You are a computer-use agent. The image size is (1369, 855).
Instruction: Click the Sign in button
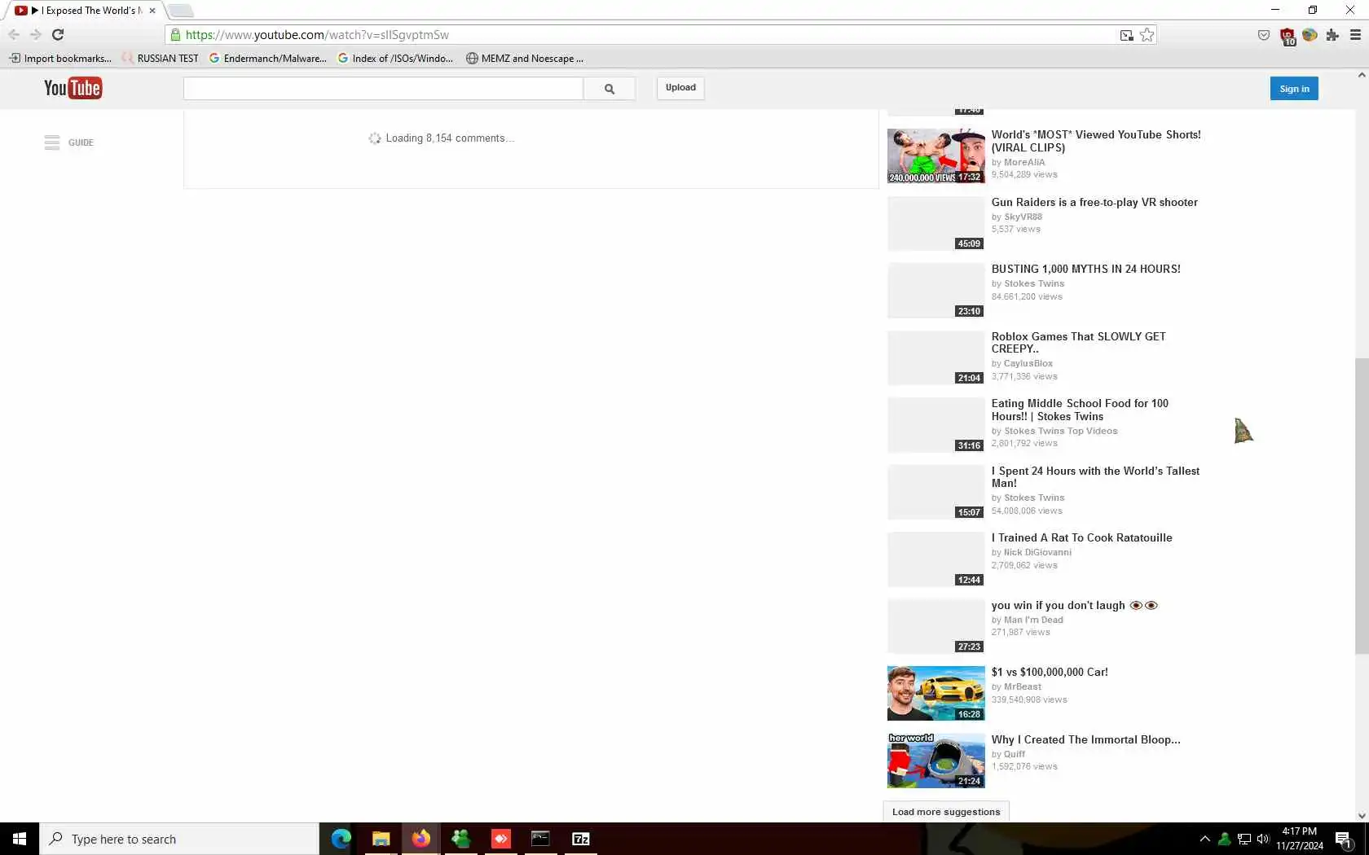click(1294, 89)
